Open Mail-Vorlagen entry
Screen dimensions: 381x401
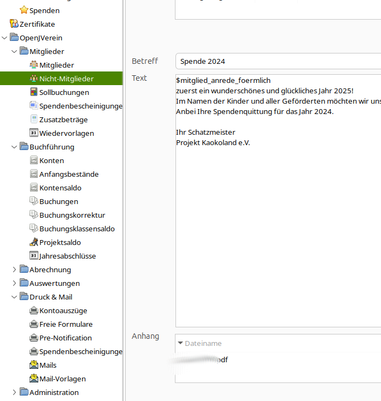62,379
